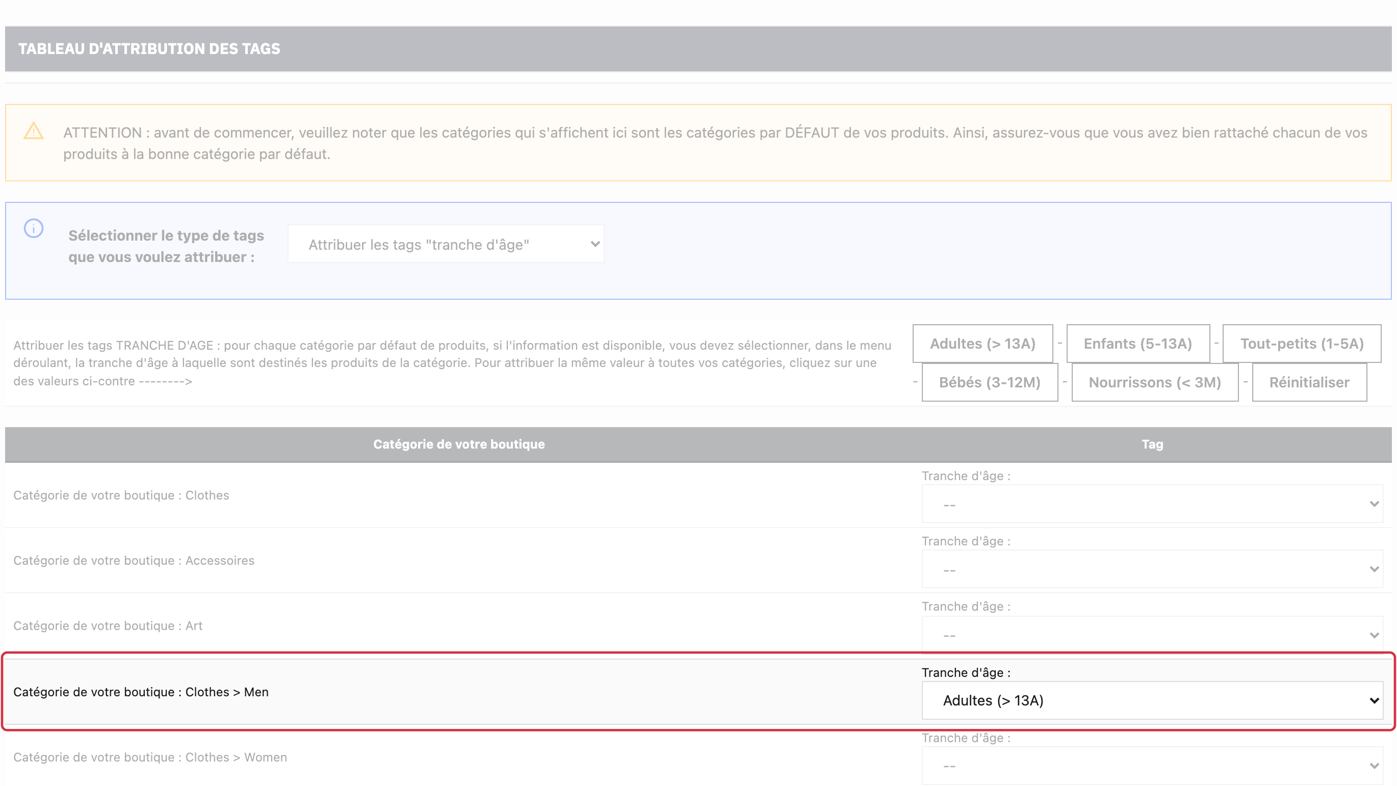
Task: Click the Réinitialiser button
Action: pos(1309,382)
